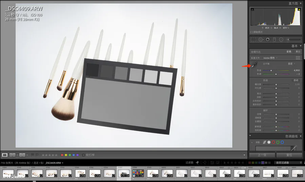Switch to loupe view mode icon
305x182 pixels.
[x=5, y=155]
